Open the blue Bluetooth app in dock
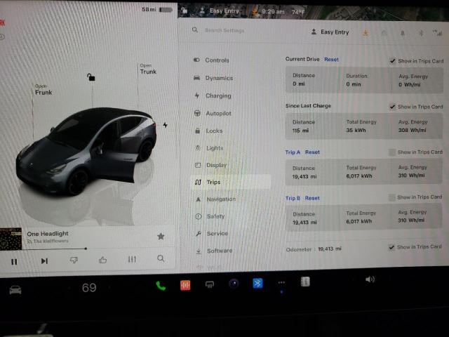 click(257, 283)
